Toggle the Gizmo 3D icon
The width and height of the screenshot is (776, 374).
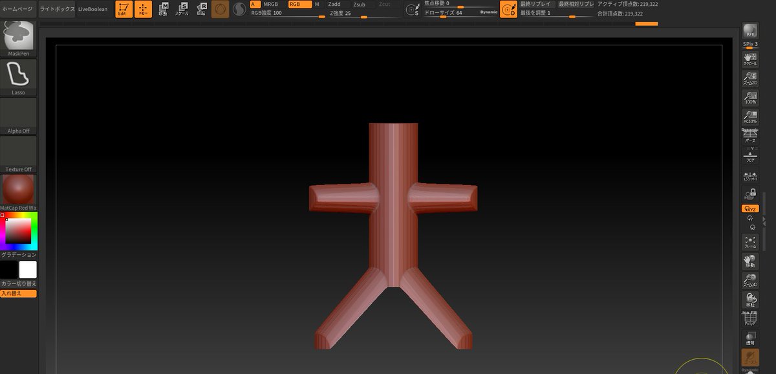(x=221, y=9)
